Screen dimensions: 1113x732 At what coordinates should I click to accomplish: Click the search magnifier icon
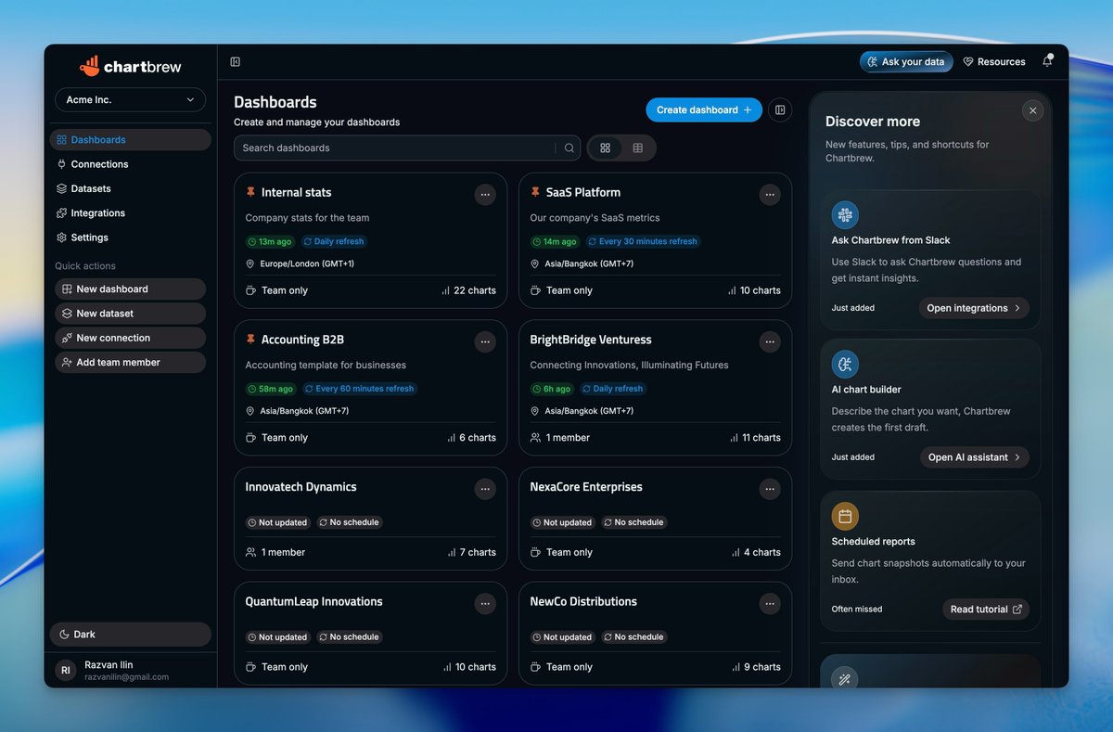(x=569, y=148)
